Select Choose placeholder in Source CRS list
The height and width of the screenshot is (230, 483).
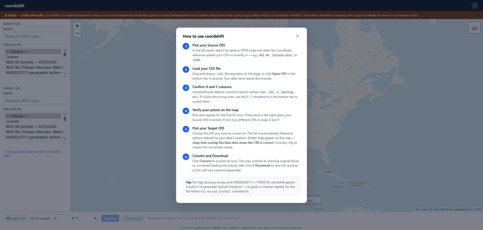point(33,52)
